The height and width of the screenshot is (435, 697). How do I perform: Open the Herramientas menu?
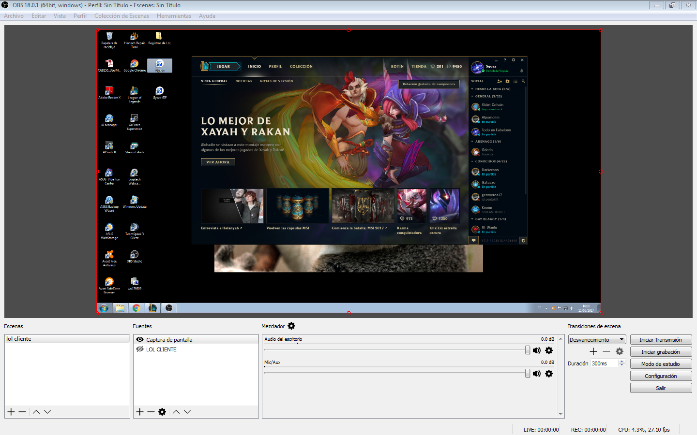174,16
